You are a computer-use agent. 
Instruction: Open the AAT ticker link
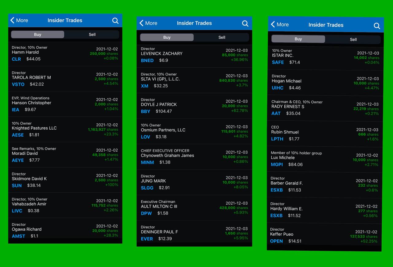click(x=276, y=113)
